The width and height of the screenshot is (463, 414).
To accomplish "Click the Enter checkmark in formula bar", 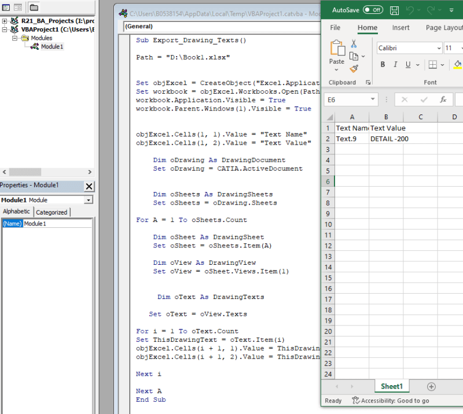I will click(424, 99).
